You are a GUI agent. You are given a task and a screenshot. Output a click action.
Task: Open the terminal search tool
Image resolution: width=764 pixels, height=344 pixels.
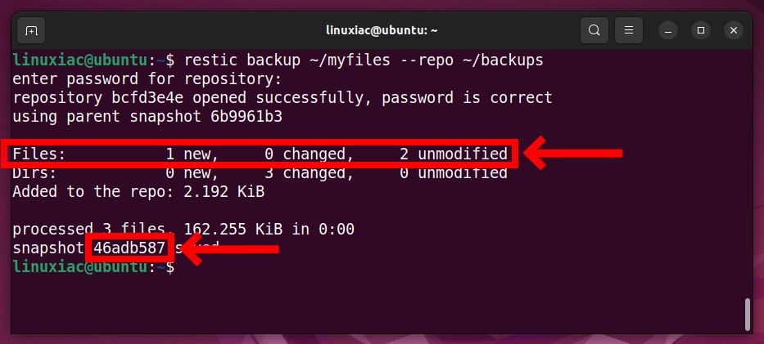click(594, 30)
